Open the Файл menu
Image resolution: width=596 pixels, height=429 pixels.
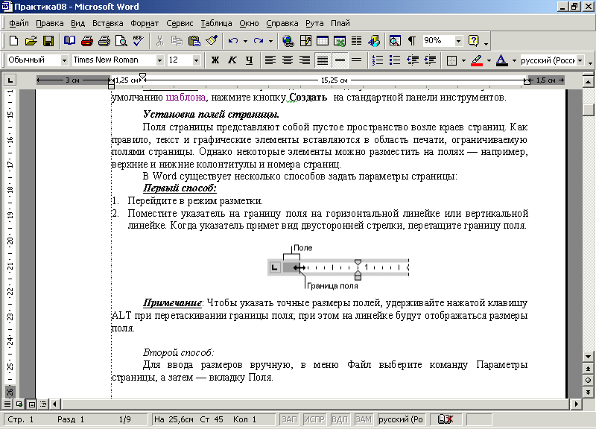(x=19, y=23)
